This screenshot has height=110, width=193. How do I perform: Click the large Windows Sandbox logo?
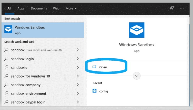click(x=137, y=30)
